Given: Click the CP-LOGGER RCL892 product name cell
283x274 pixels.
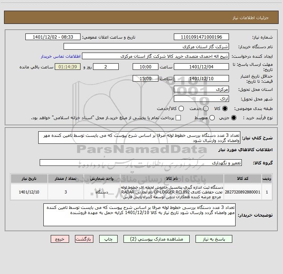Looking at the screenshot, I should [x=172, y=192].
